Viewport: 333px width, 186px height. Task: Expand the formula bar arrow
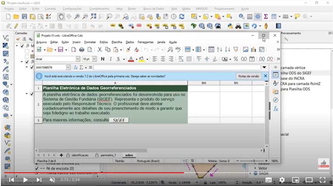[x=264, y=67]
